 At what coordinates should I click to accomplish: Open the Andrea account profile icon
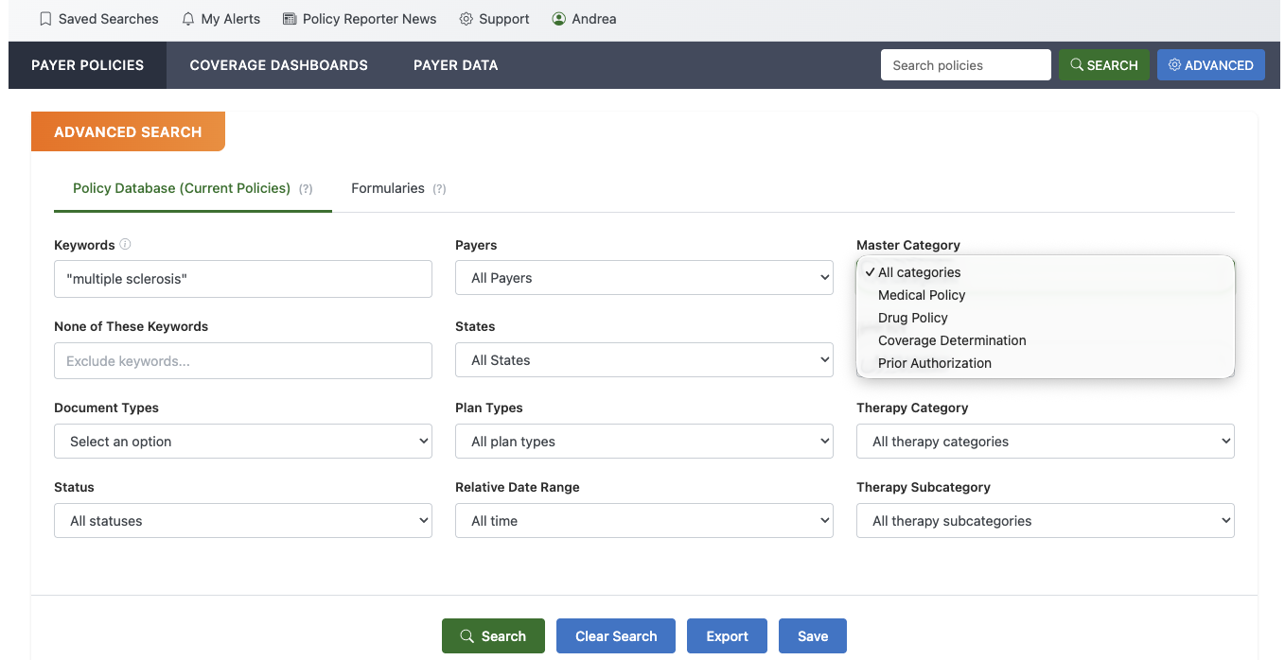(558, 18)
